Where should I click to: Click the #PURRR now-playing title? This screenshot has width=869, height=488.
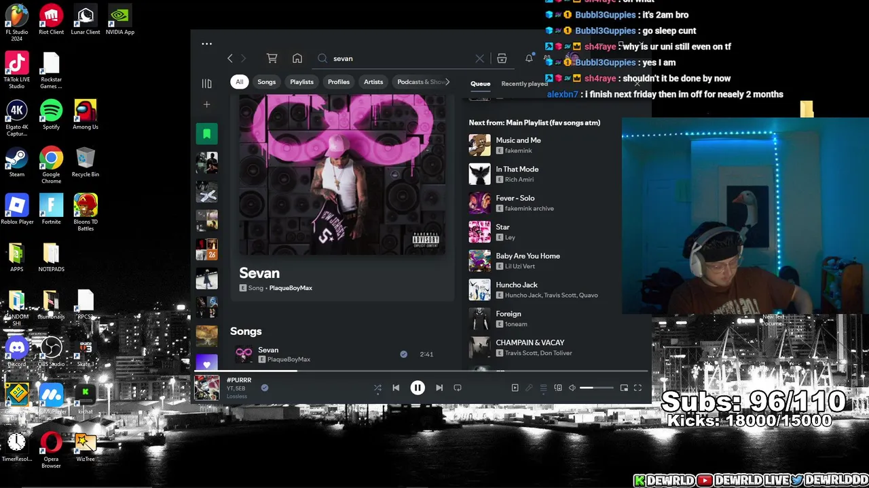tap(239, 380)
